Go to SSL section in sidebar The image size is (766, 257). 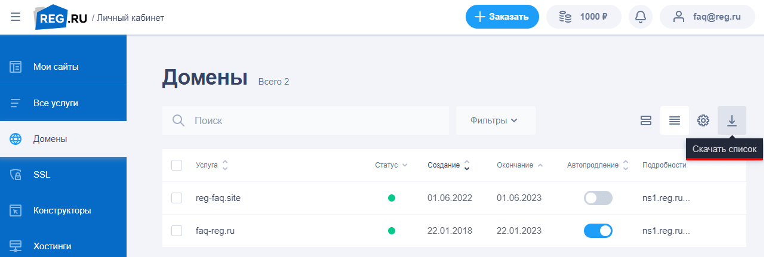pos(42,175)
